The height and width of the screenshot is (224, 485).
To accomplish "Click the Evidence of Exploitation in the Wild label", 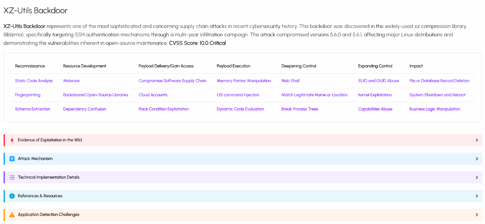I will tap(50, 140).
